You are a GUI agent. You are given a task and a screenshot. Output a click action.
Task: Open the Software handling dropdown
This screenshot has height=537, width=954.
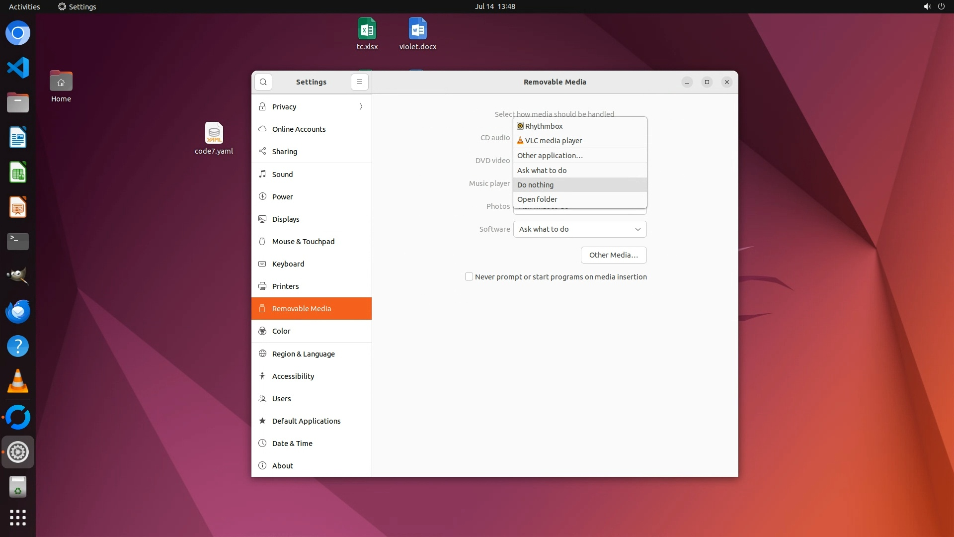coord(579,229)
